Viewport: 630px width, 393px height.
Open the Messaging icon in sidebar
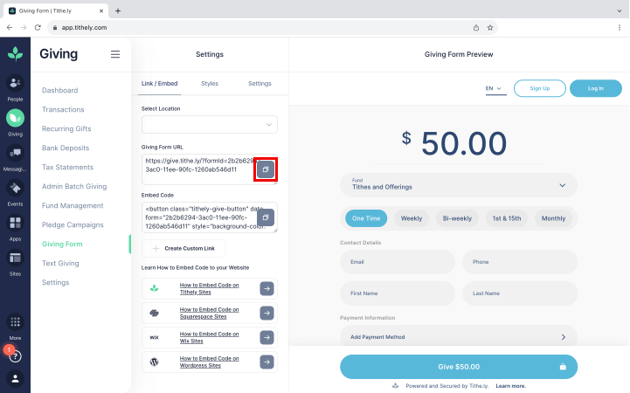point(15,153)
